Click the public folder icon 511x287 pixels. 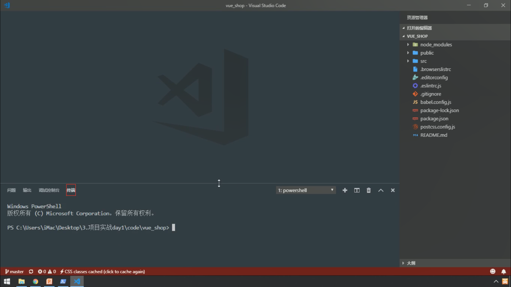tap(415, 53)
